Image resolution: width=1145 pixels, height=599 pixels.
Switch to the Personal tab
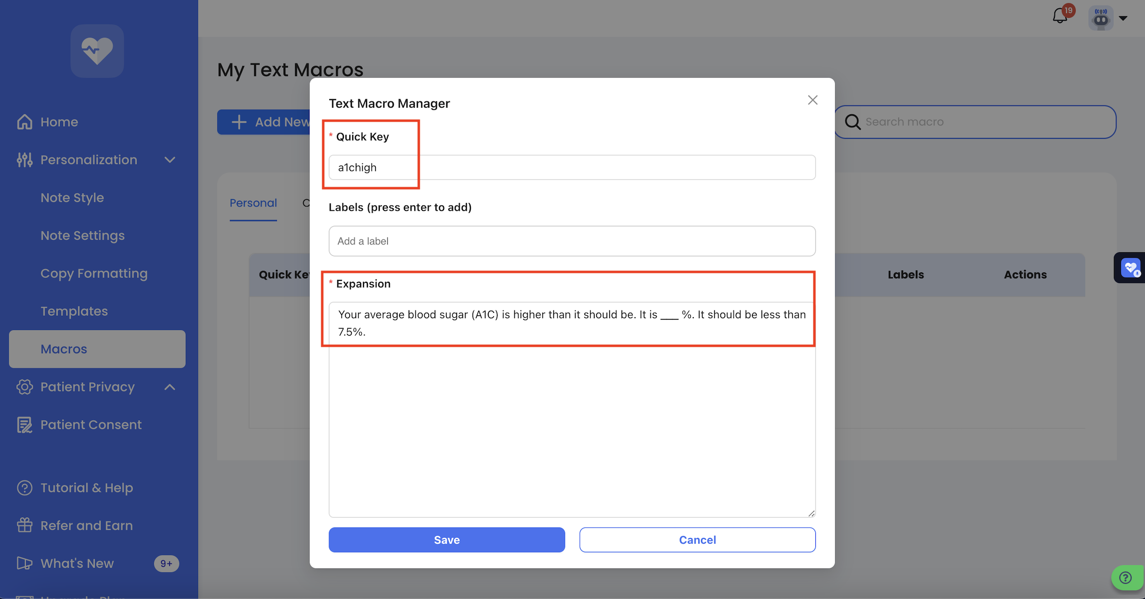[x=253, y=203]
